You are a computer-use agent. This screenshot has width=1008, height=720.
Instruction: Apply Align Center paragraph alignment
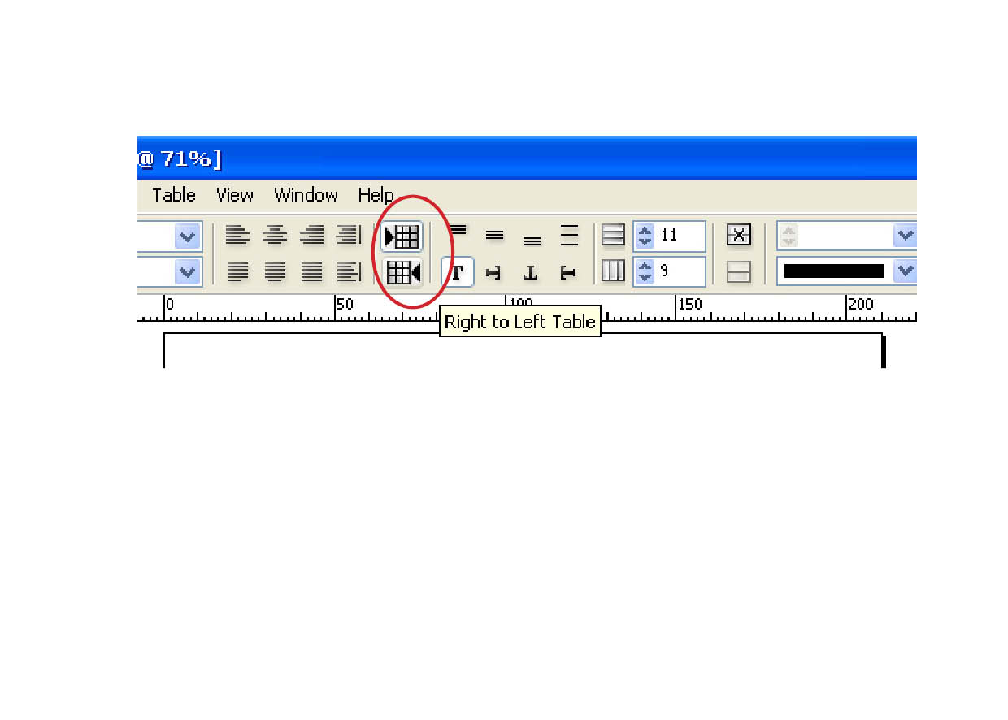(275, 236)
